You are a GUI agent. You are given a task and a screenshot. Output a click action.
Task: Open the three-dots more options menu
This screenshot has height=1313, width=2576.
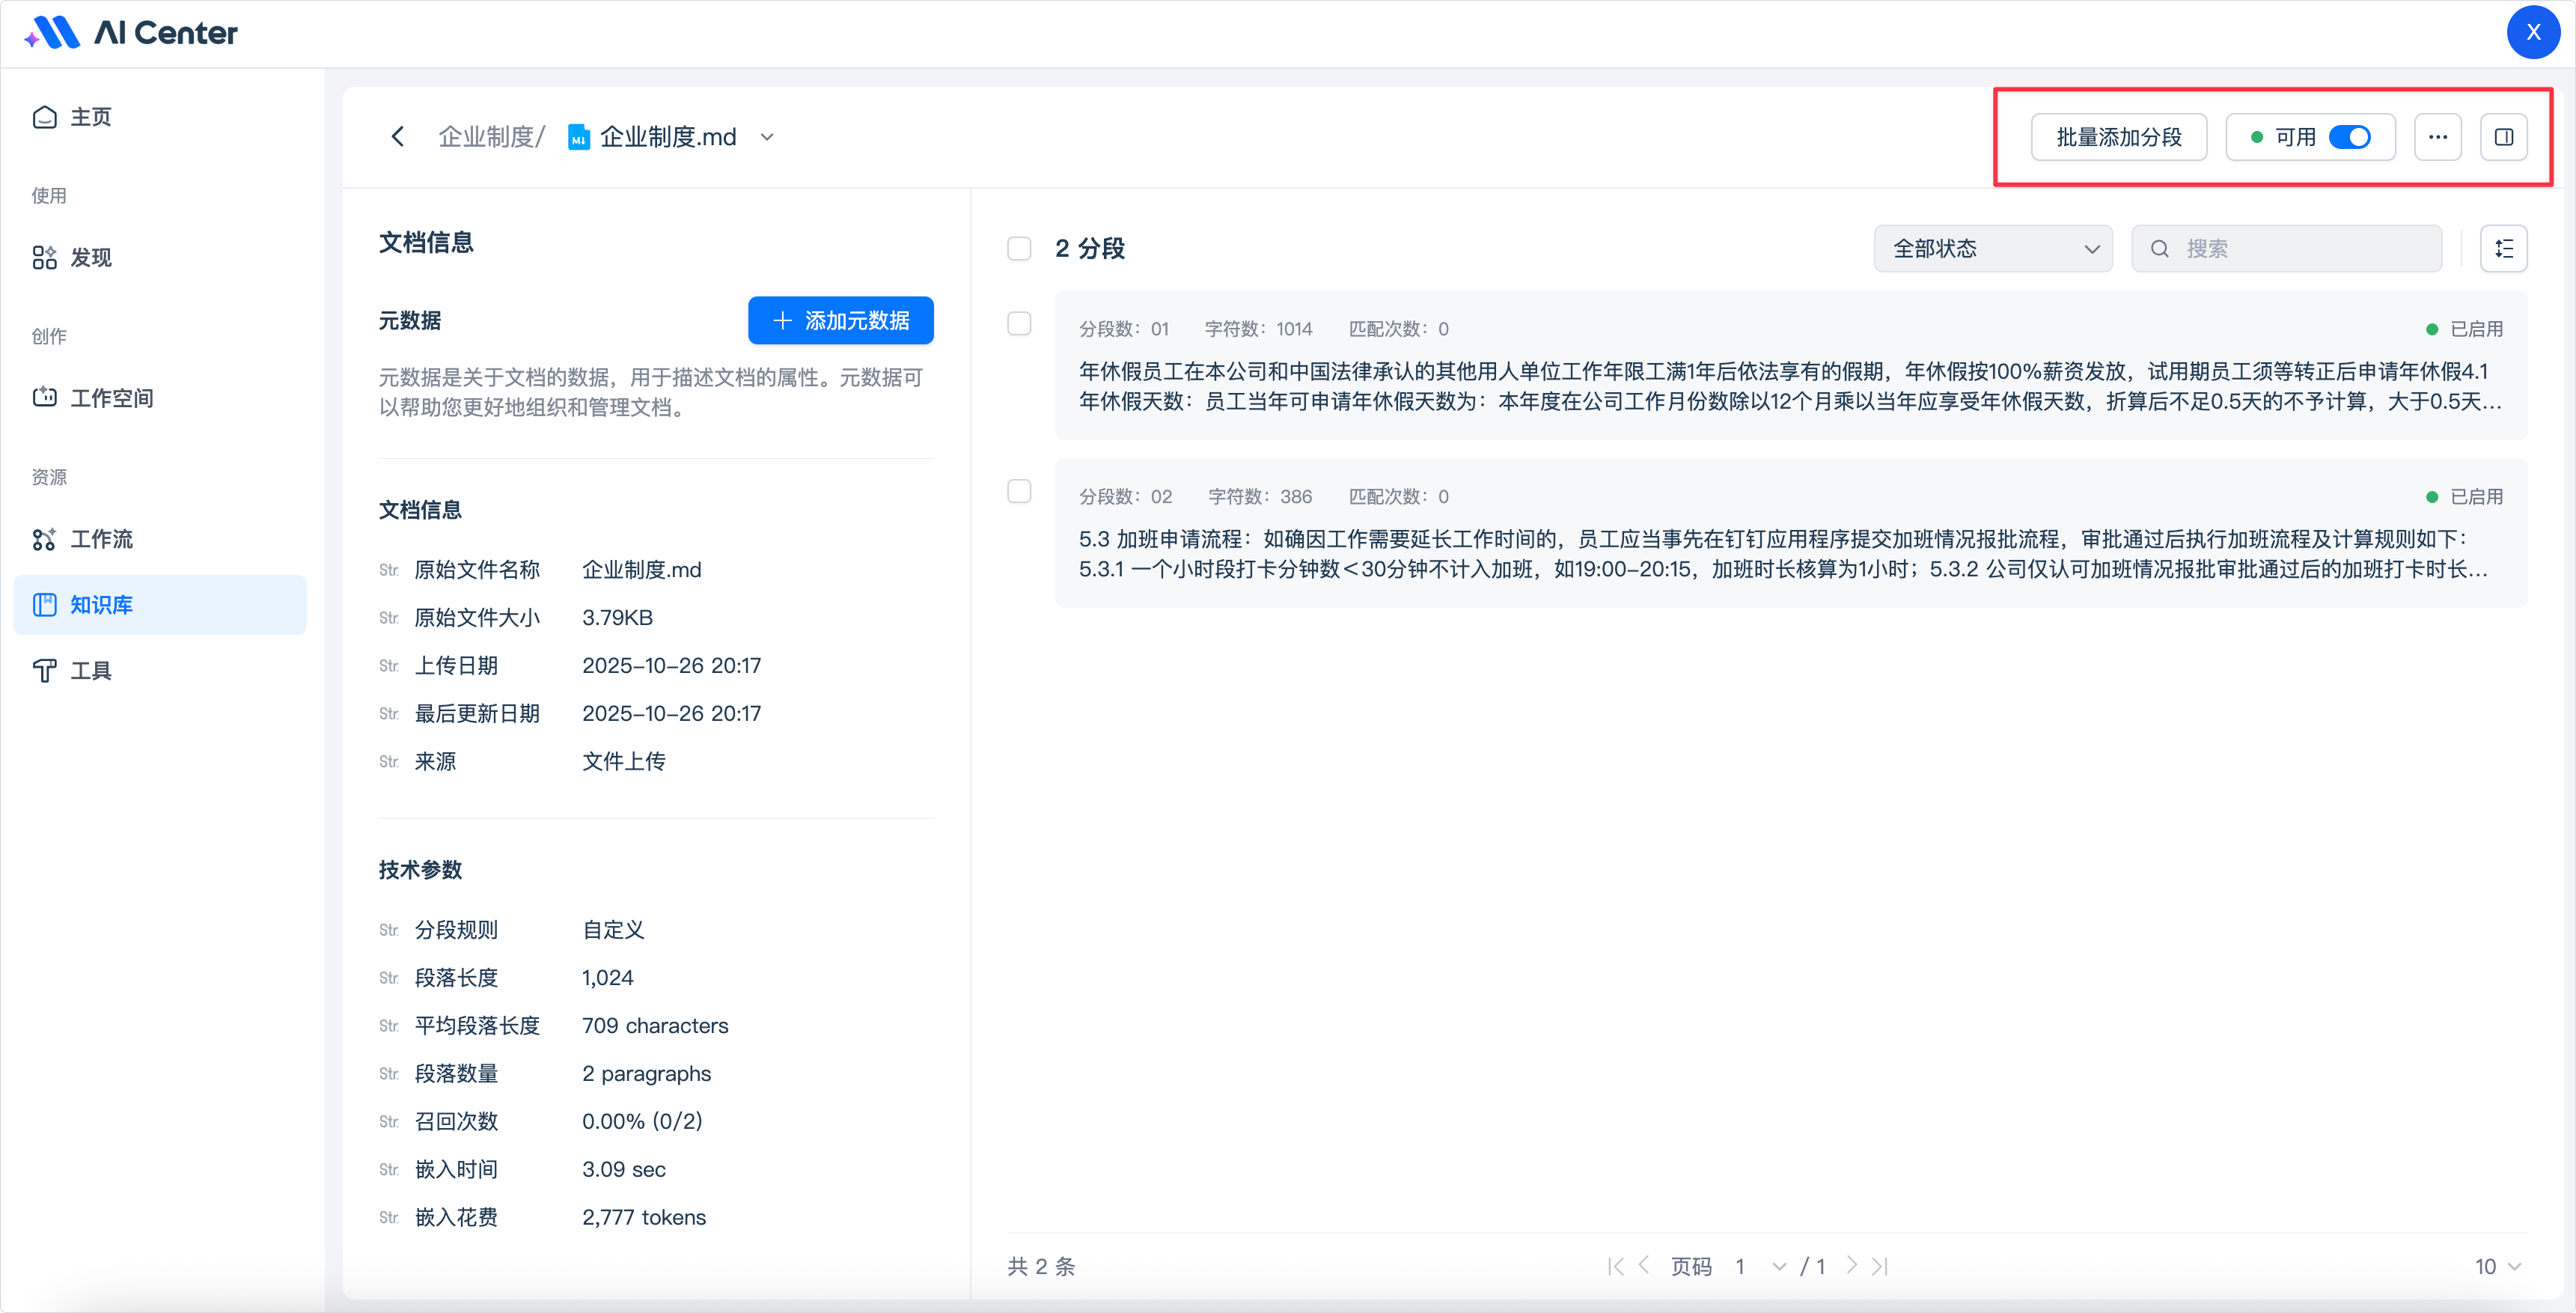point(2437,137)
